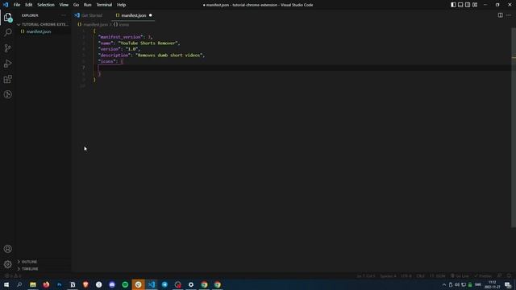Click the Ln/Col cursor position in status bar
The image size is (516, 290).
click(x=365, y=275)
